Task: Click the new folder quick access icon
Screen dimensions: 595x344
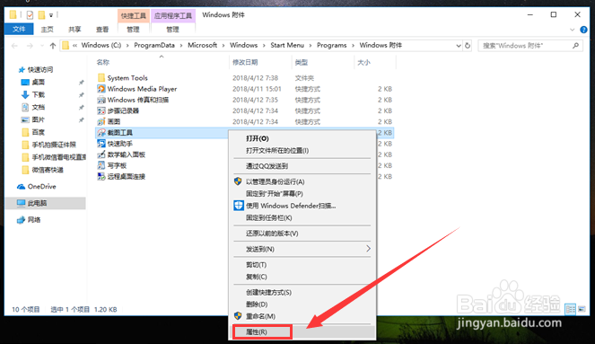Action: (41, 15)
